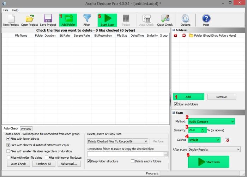This screenshot has height=177, width=247.
Task: Open Delete Checked Files To Recycle Bin dropdown
Action: [118, 141]
